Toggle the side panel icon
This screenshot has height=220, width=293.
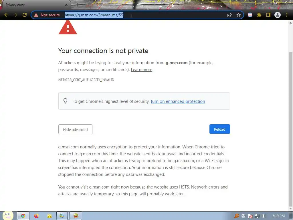pos(268,15)
